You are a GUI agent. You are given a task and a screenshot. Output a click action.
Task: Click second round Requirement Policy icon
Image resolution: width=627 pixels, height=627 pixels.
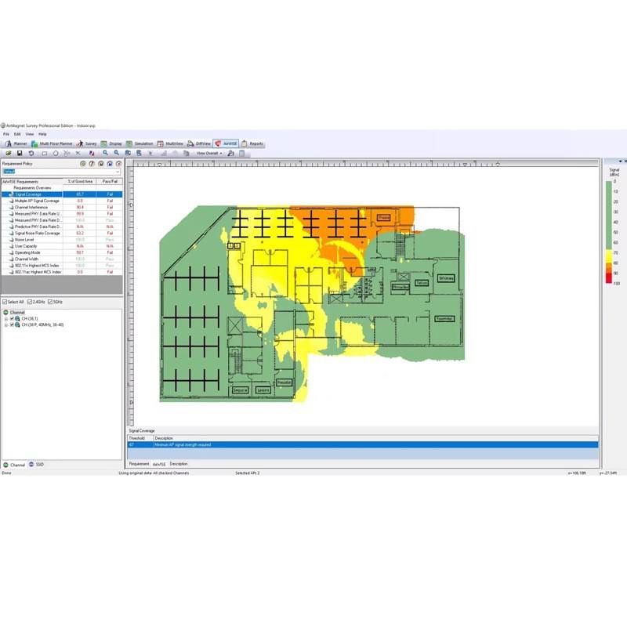[92, 164]
